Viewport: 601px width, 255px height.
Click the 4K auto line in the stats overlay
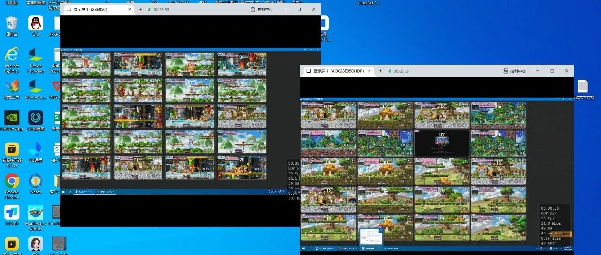(x=548, y=243)
